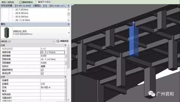This screenshot has height=102, width=180.
Task: Close the project browser (项目浏览器) panel
Action: (x=69, y=6)
